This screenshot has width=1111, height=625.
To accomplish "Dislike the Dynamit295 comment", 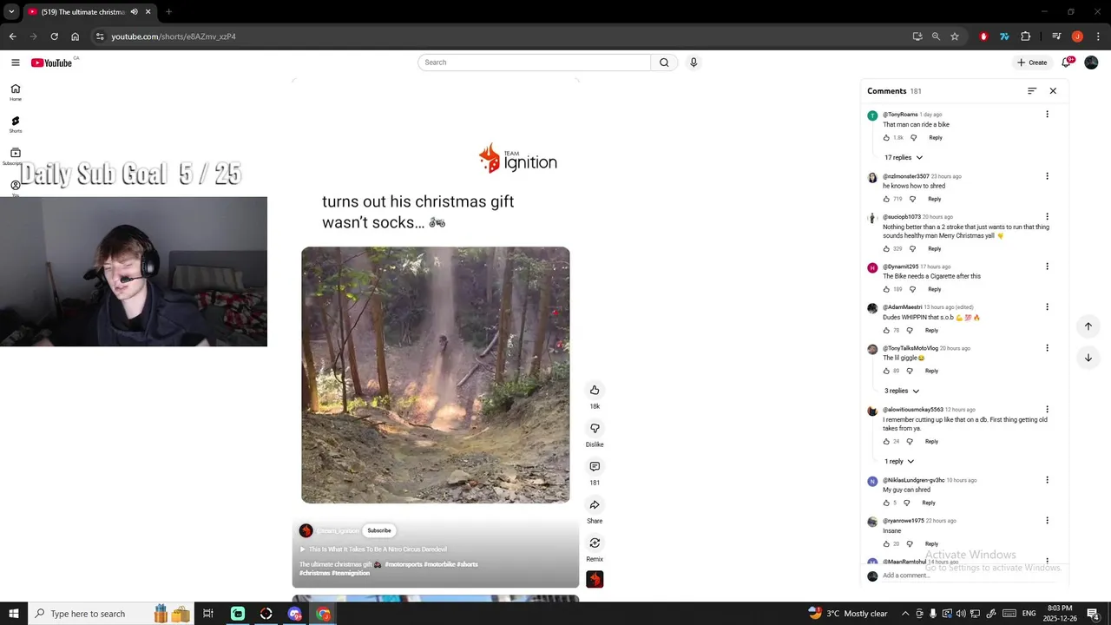I will pos(912,289).
